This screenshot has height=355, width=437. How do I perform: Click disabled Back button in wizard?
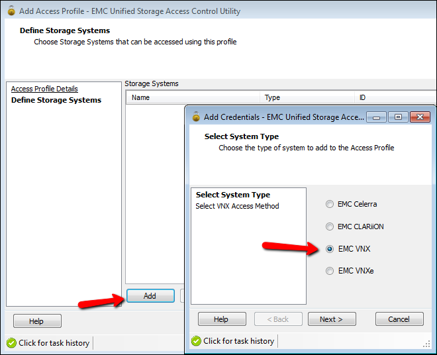[278, 319]
